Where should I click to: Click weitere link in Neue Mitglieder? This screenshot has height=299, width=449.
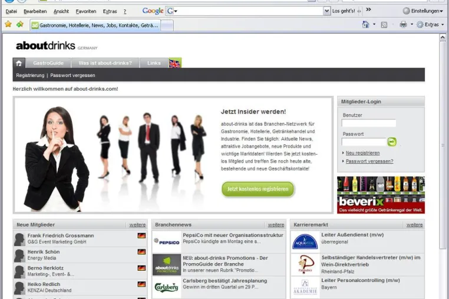pos(137,225)
